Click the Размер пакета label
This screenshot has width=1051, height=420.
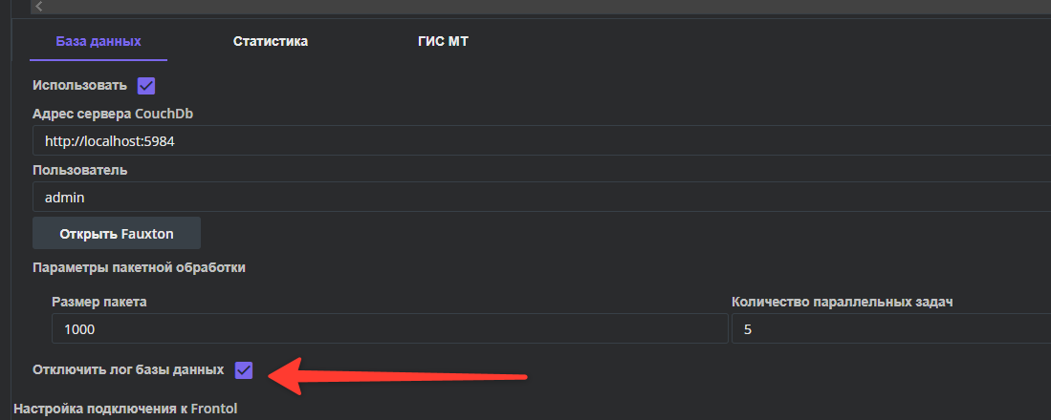point(99,302)
